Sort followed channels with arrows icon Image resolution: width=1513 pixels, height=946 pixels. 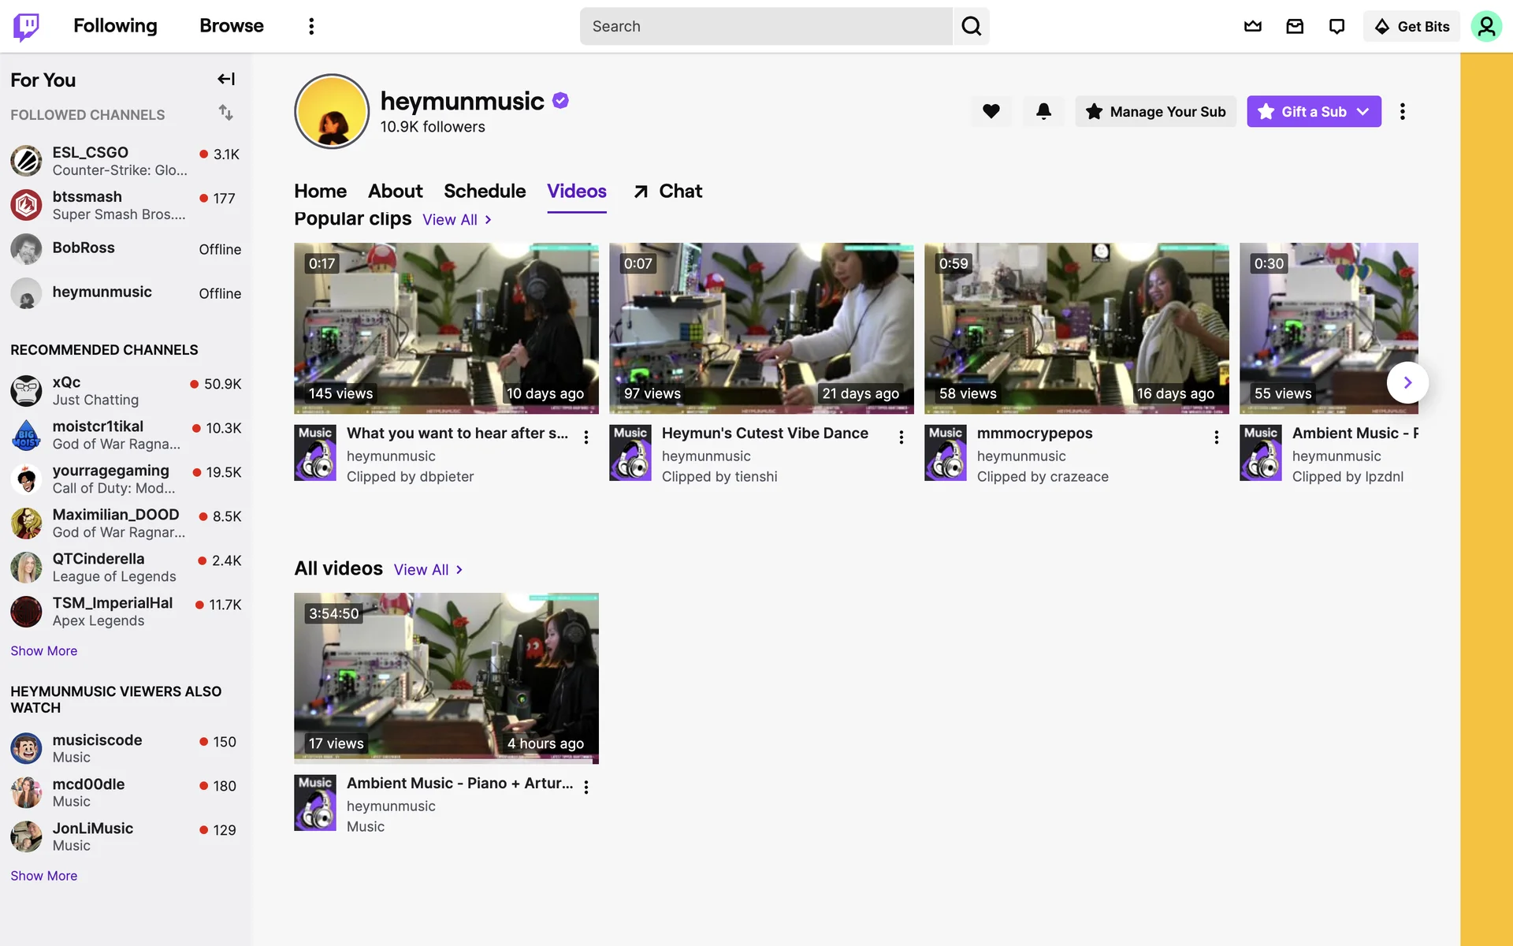pyautogui.click(x=226, y=113)
